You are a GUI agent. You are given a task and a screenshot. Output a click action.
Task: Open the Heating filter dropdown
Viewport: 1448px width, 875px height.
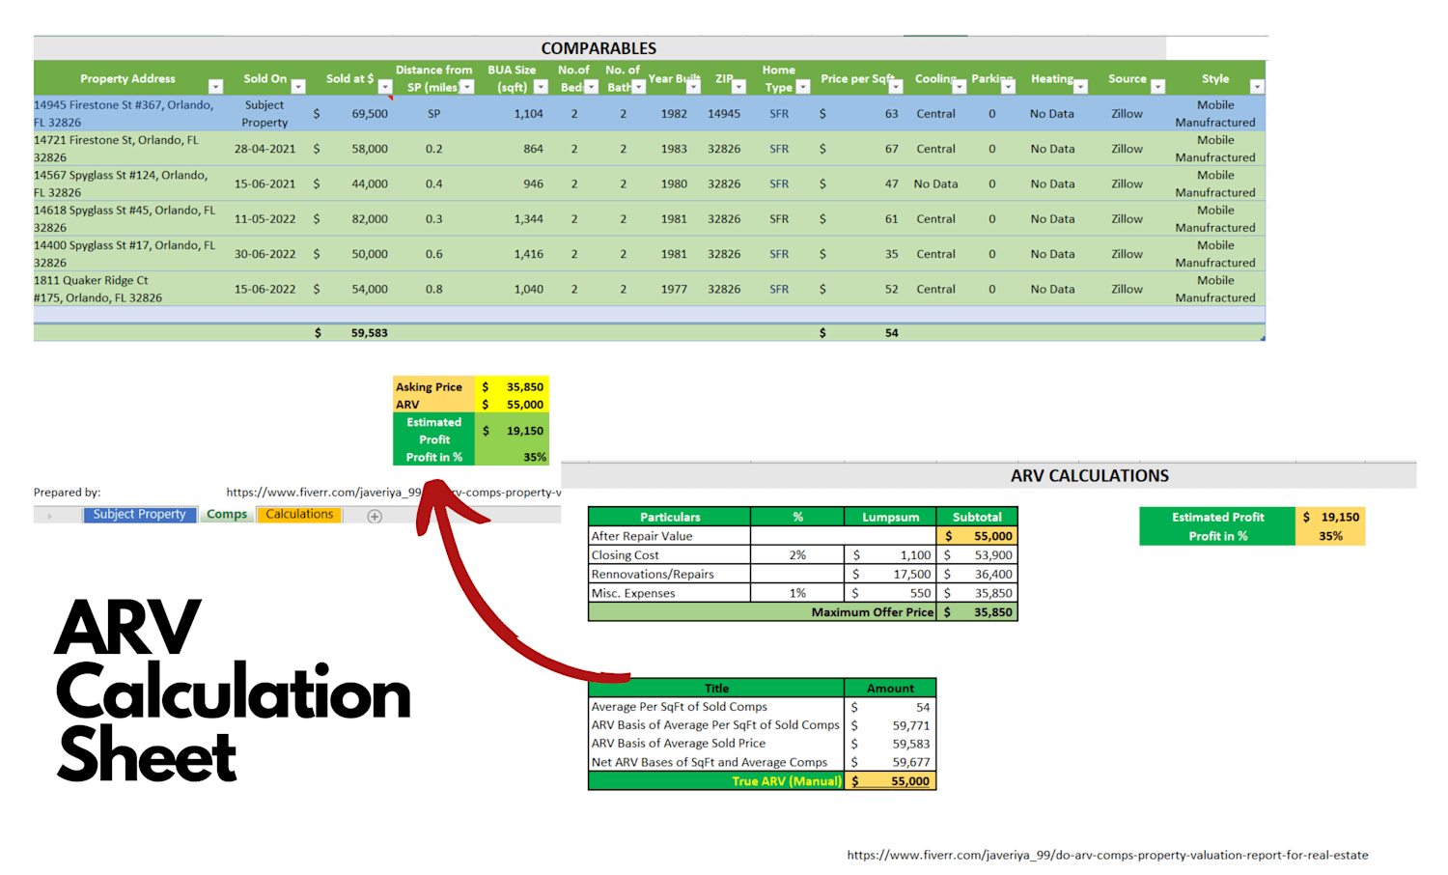click(1081, 87)
